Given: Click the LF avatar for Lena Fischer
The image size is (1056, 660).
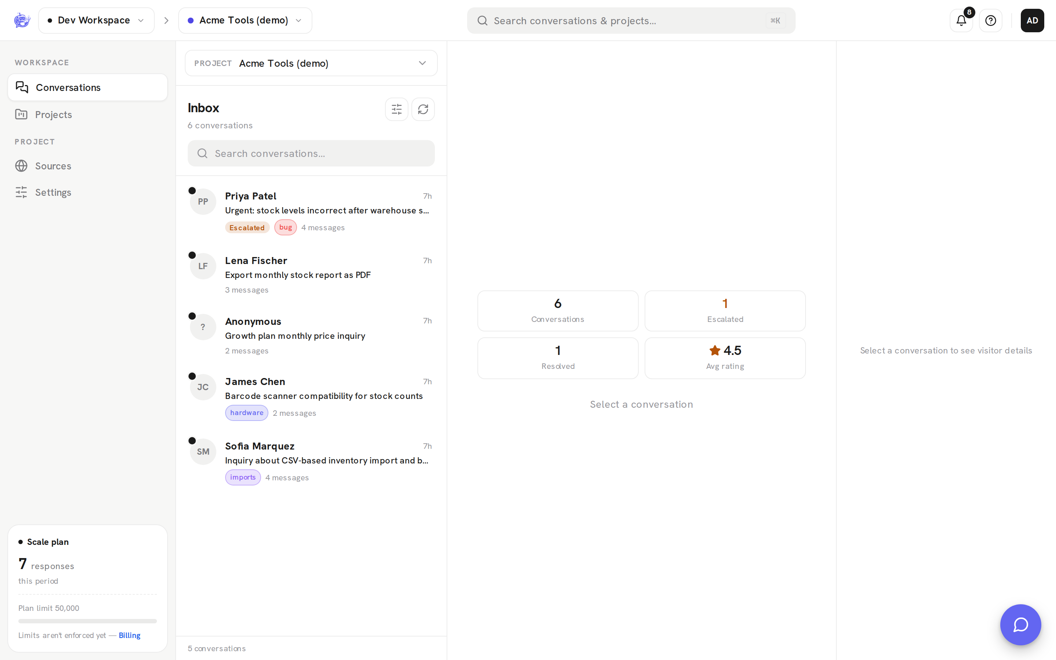Looking at the screenshot, I should tap(203, 266).
